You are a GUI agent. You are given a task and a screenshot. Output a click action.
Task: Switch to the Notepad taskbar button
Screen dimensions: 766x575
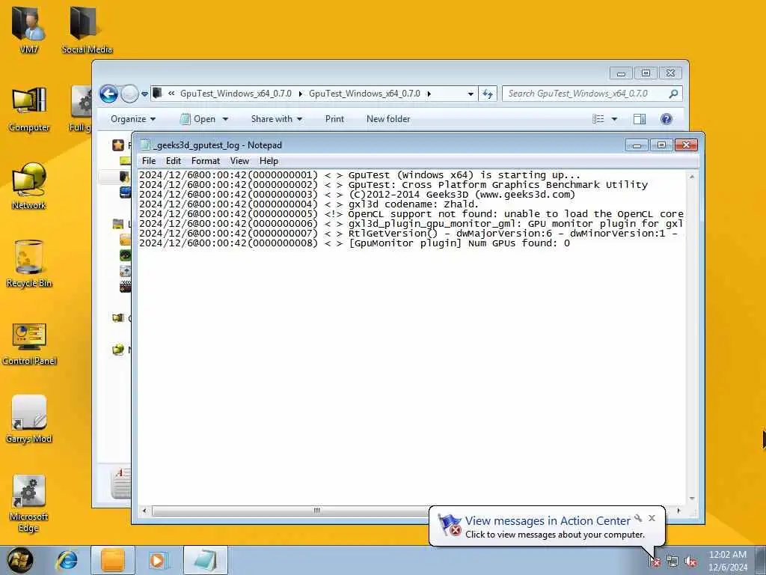point(206,560)
